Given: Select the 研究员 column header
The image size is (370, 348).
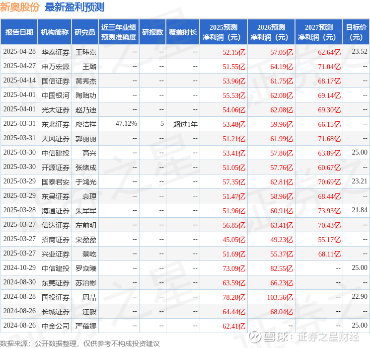Looking at the screenshot, I should pyautogui.click(x=85, y=32).
